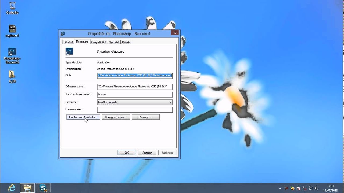
Task: Open the Avancé... settings button
Action: pos(146,117)
